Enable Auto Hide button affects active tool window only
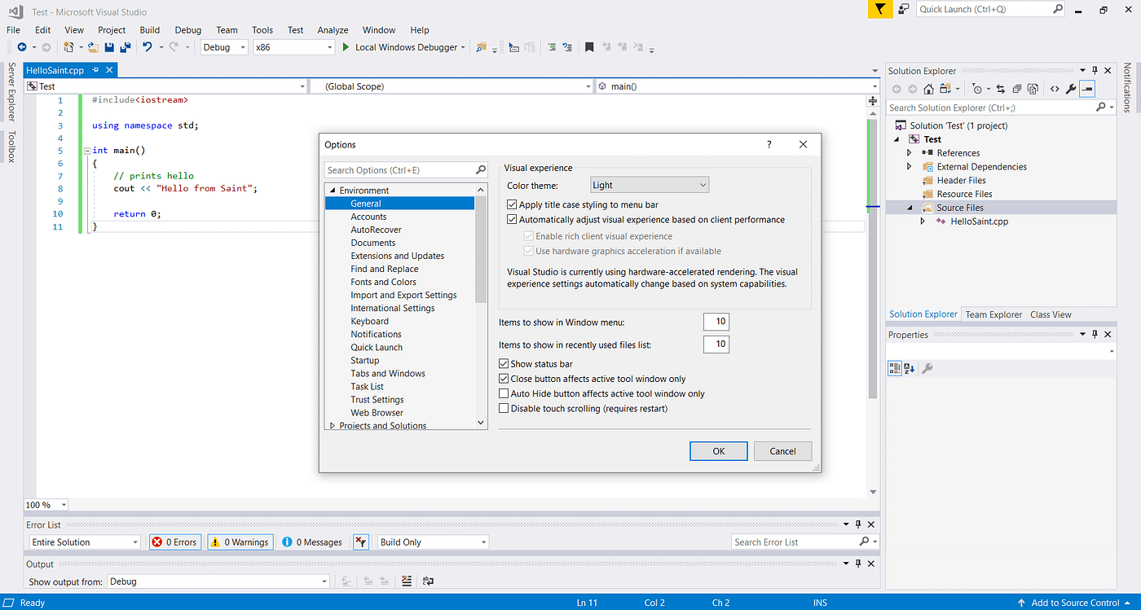Viewport: 1141px width, 610px height. tap(504, 393)
